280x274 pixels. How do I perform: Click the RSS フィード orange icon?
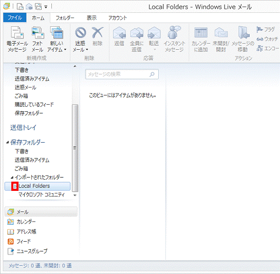11,242
